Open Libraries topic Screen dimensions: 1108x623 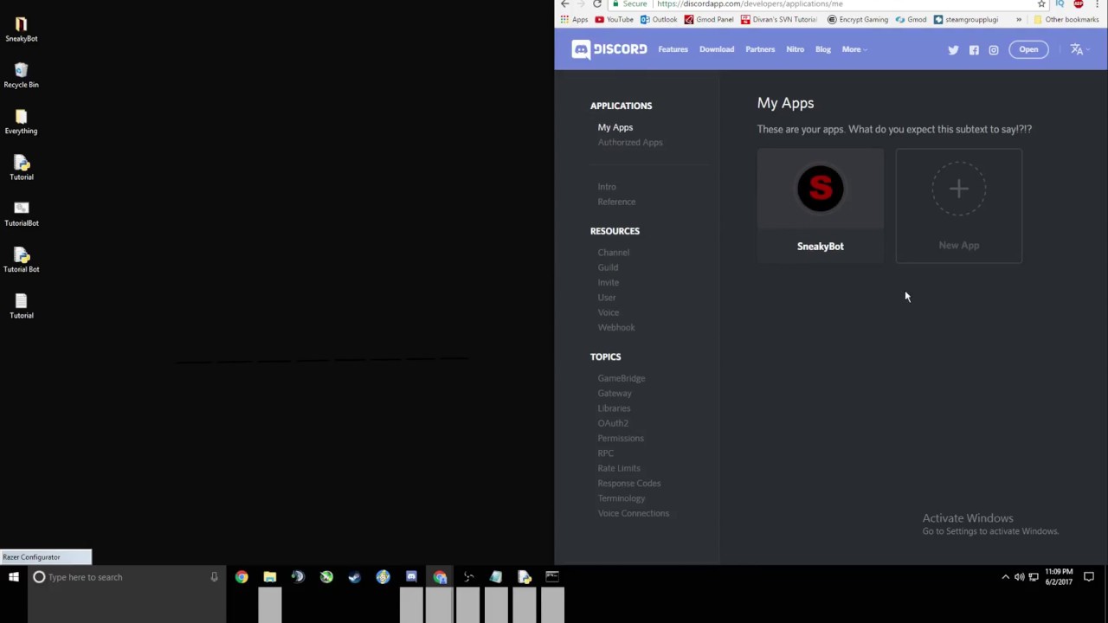614,408
